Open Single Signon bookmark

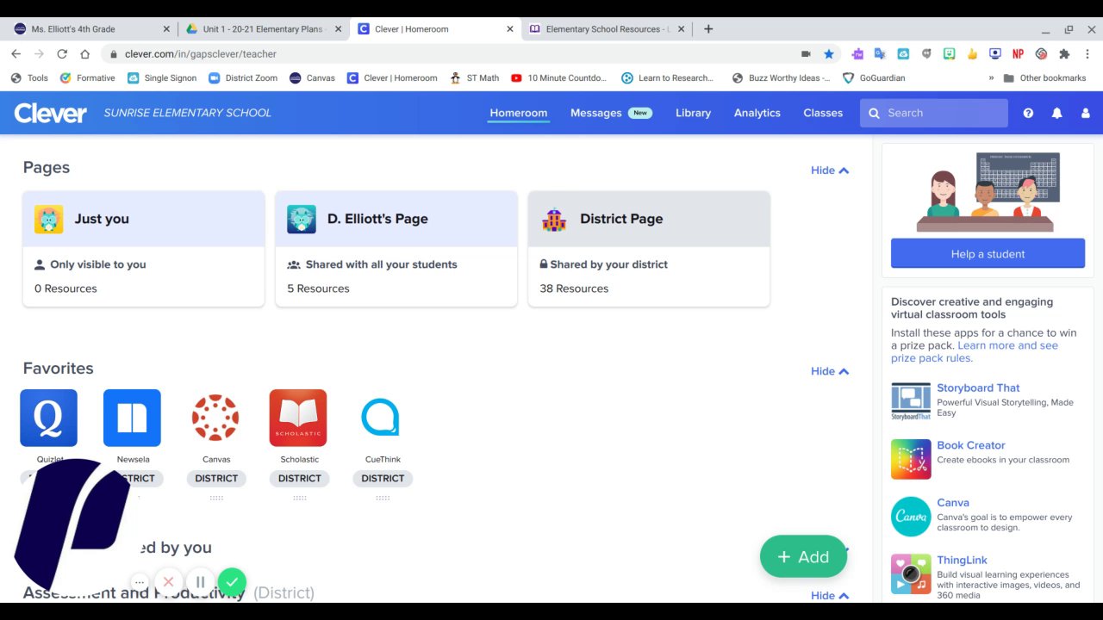tap(162, 77)
